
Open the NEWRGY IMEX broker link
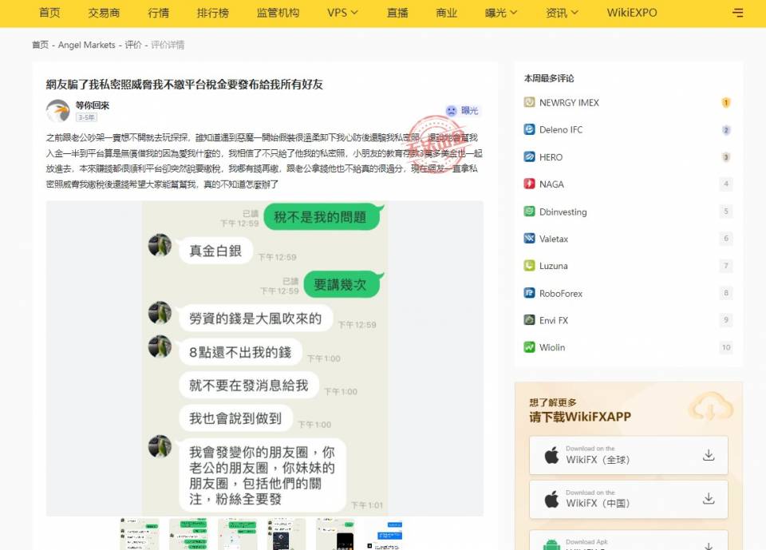pos(569,103)
